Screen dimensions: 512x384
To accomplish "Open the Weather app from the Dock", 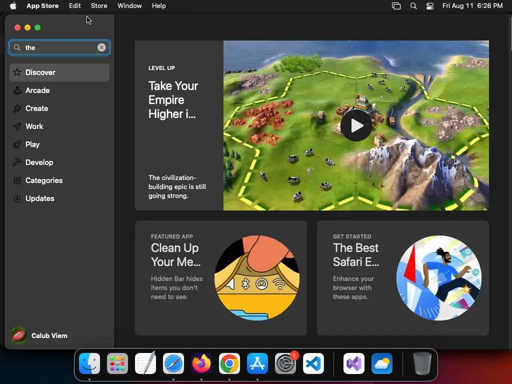I will (x=382, y=363).
